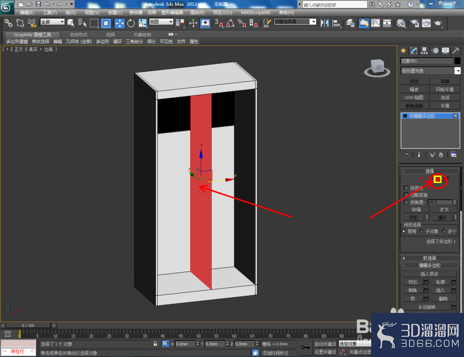Click the Pin Stack icon

(x=406, y=155)
